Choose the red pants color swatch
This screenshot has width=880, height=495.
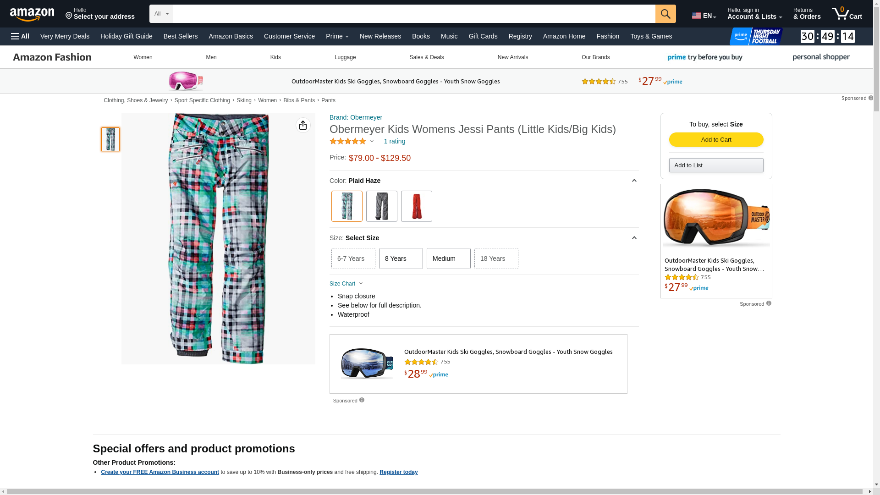click(416, 206)
